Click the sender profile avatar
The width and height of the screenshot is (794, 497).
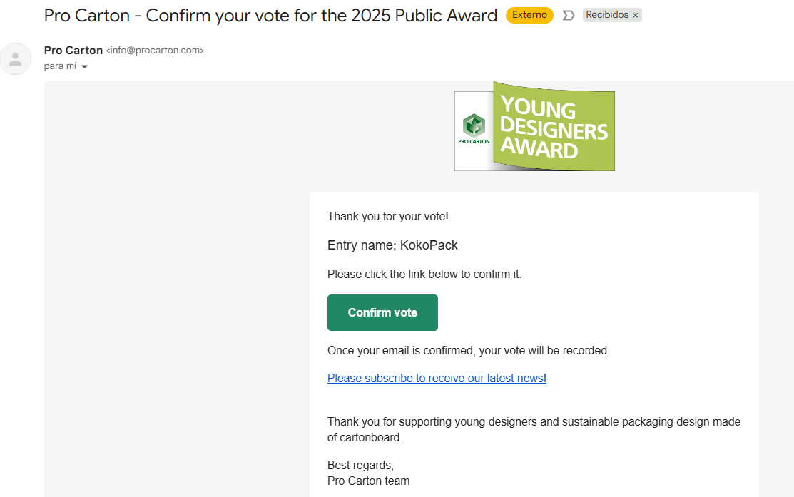16,58
